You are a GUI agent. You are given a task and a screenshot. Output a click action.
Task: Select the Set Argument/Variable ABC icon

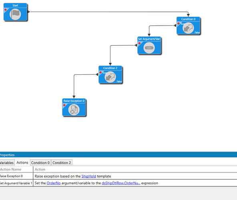[x=149, y=48]
